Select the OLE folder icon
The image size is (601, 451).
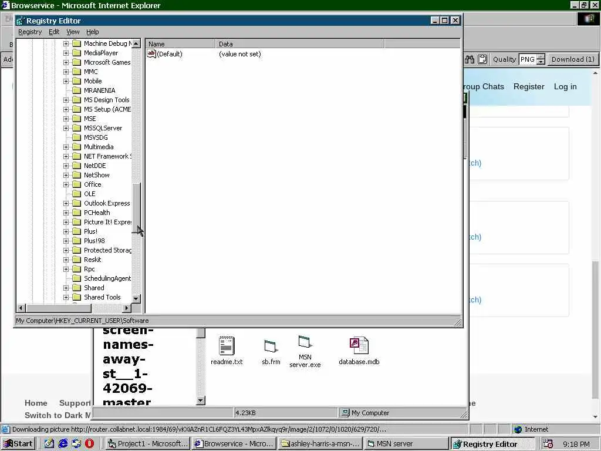(77, 194)
